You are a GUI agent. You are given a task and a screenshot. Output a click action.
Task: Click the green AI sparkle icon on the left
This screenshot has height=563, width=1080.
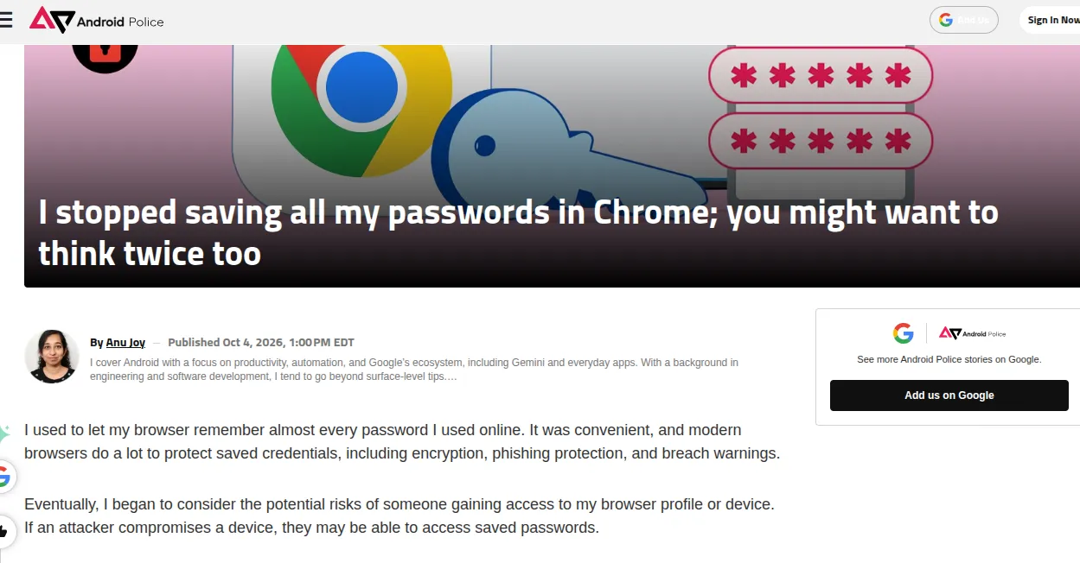(4, 434)
